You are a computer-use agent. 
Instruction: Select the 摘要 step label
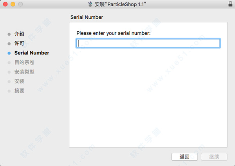pyautogui.click(x=19, y=91)
